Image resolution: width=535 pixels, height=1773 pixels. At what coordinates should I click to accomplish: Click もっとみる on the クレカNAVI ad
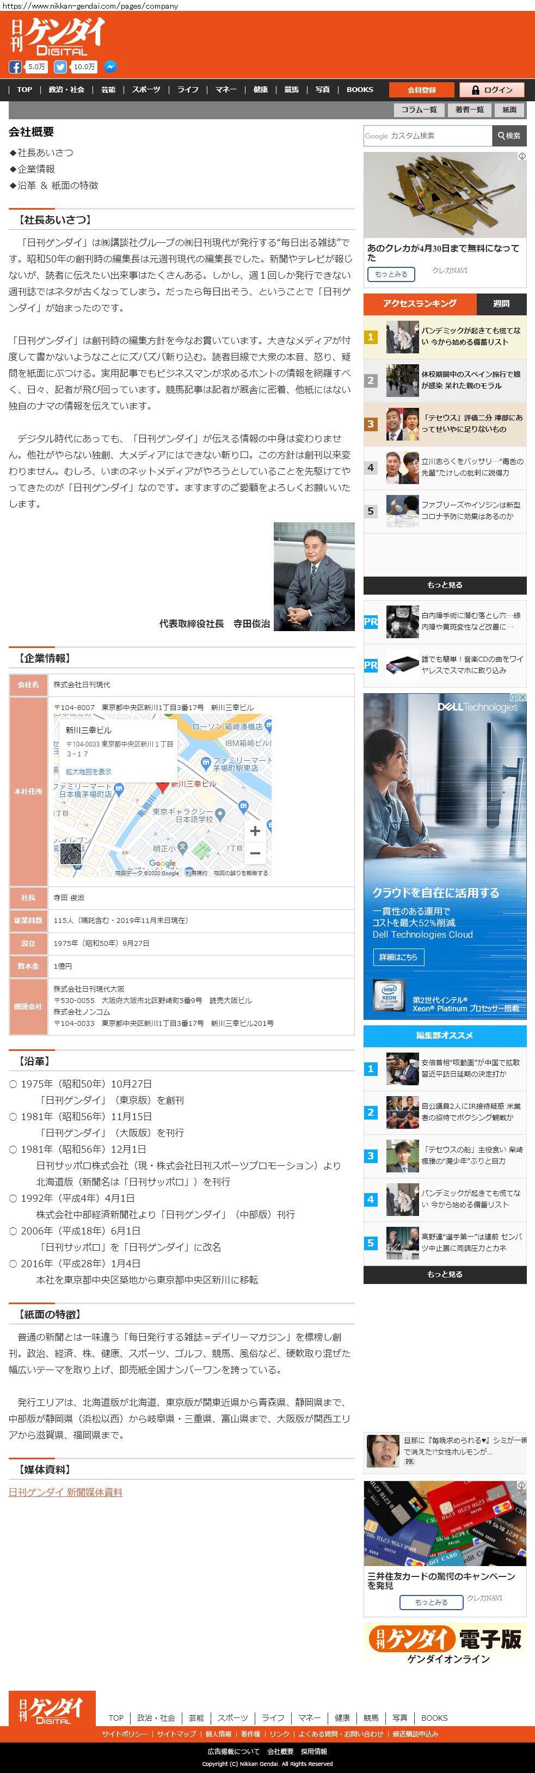pyautogui.click(x=391, y=274)
